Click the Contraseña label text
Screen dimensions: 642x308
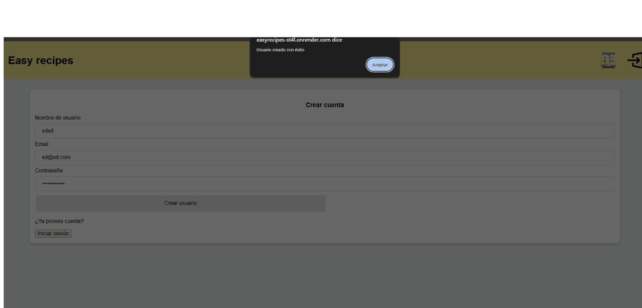(x=49, y=171)
